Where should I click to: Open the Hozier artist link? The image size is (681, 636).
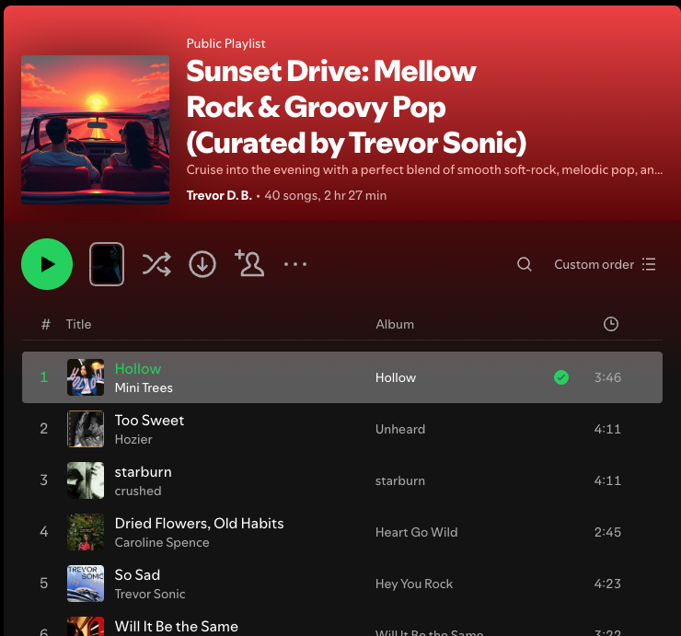(x=133, y=439)
